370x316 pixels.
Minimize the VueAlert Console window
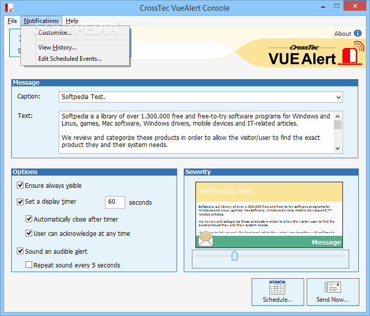(x=323, y=7)
